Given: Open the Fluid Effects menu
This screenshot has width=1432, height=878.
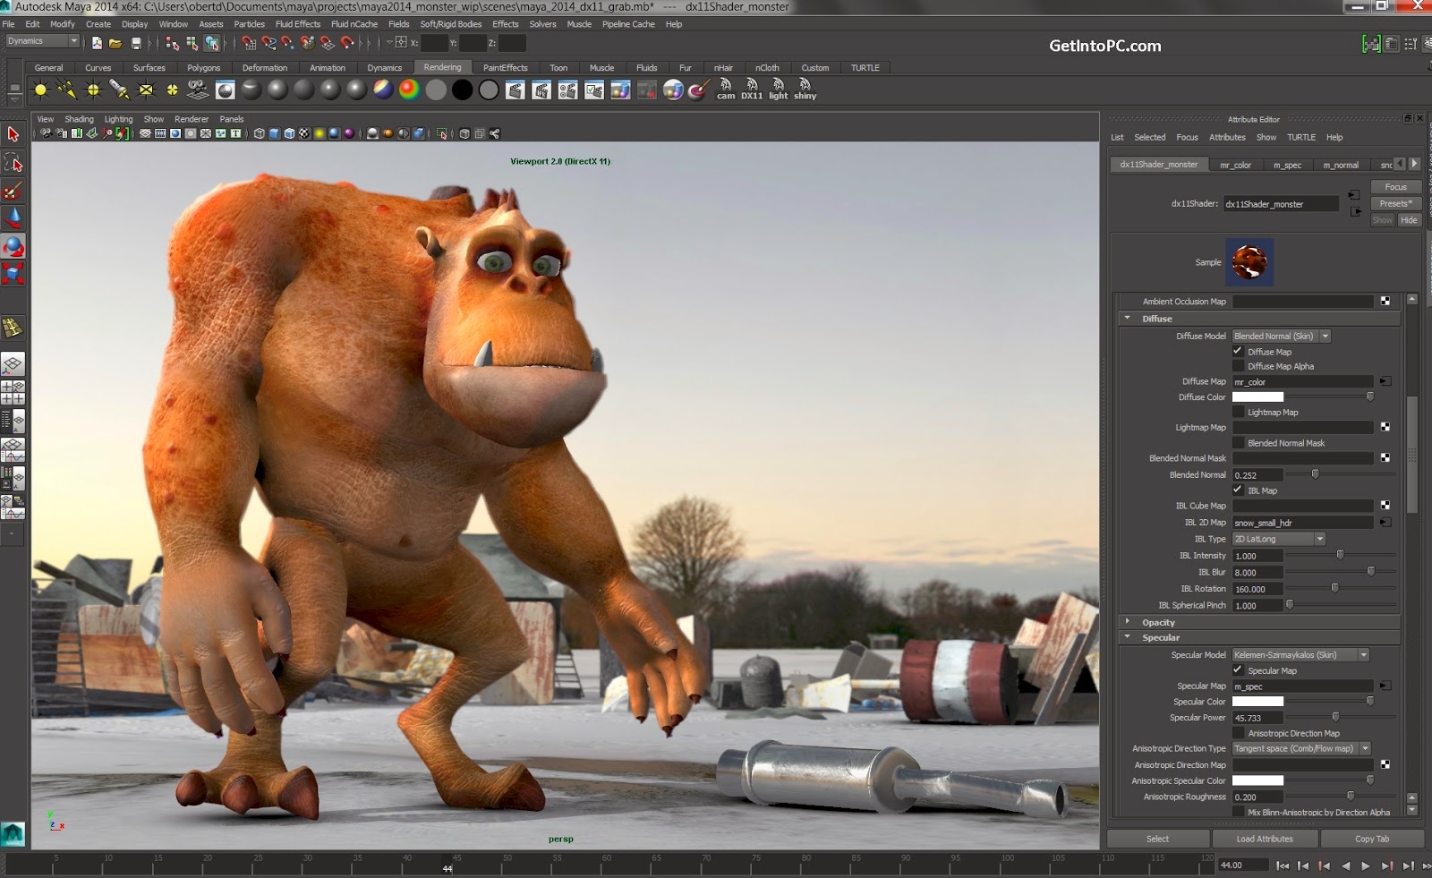Looking at the screenshot, I should 297,24.
